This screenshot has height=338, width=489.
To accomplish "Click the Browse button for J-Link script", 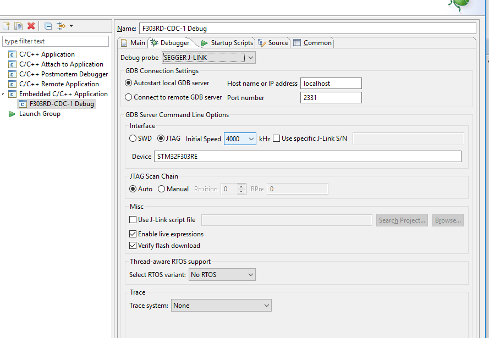I will tap(447, 220).
